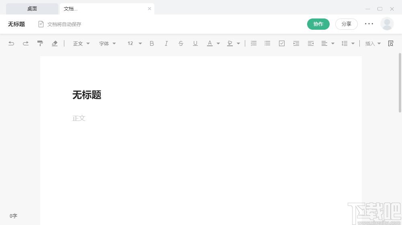Open the font color dropdown arrow

click(x=218, y=43)
